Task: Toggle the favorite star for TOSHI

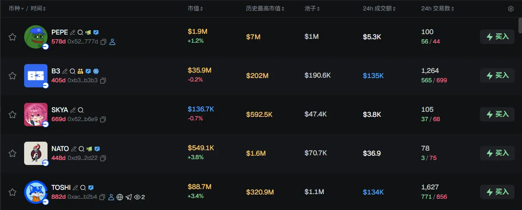Action: (12, 192)
